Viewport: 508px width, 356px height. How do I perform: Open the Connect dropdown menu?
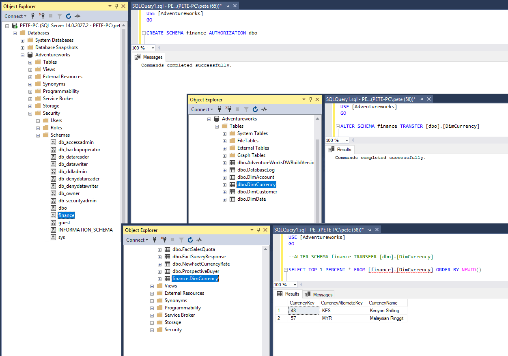point(15,16)
